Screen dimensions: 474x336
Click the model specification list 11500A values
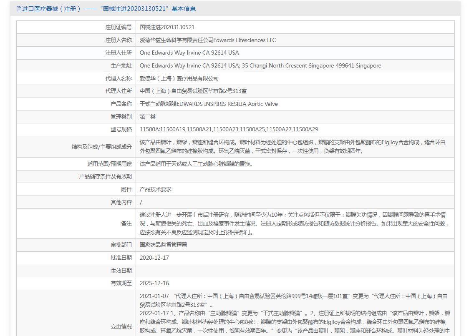(x=229, y=129)
